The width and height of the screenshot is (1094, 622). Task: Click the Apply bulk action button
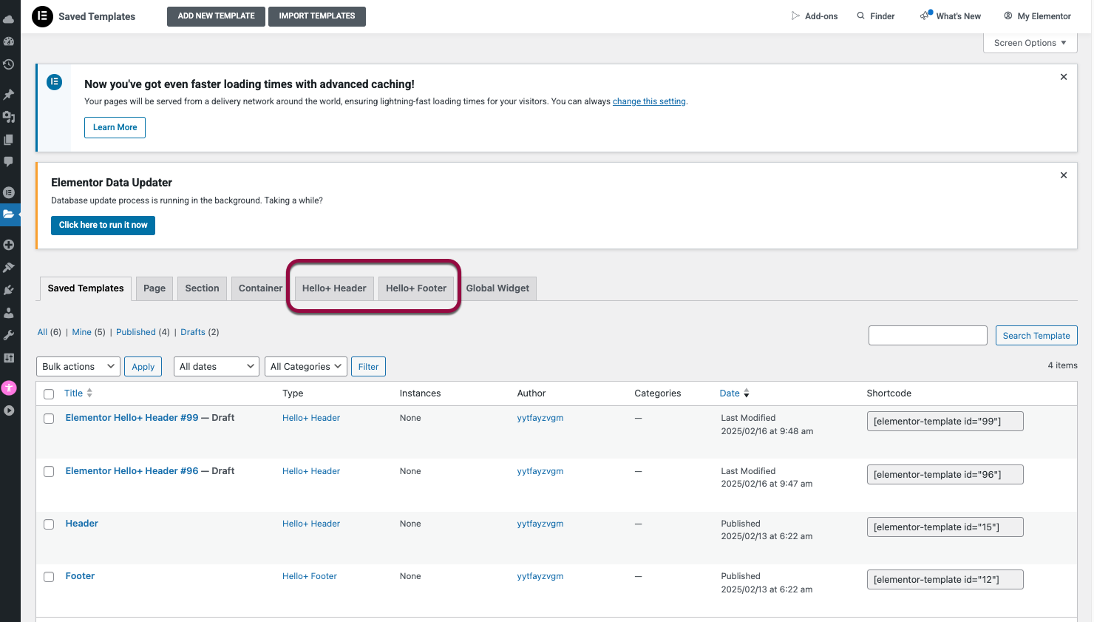pos(143,366)
